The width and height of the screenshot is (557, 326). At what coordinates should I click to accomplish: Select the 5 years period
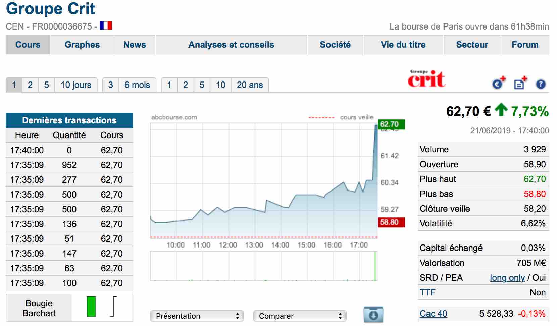coord(202,85)
